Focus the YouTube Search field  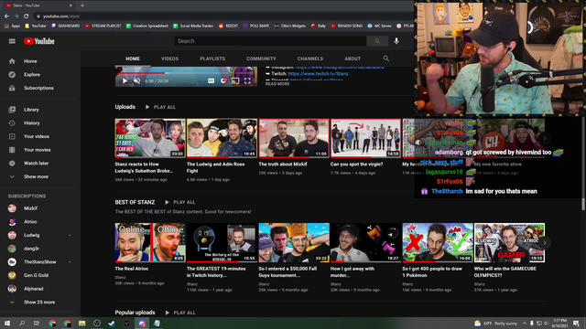coord(270,41)
